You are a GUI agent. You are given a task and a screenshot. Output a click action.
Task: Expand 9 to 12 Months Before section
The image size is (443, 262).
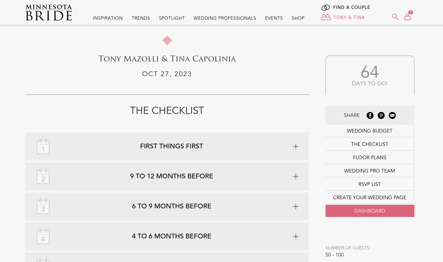296,176
